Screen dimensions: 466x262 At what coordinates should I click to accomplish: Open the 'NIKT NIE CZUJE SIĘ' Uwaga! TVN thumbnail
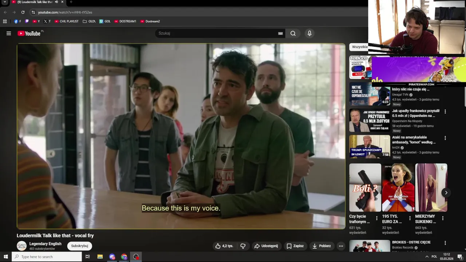370,94
